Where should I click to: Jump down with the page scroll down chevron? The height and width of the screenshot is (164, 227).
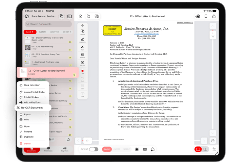click(213, 133)
